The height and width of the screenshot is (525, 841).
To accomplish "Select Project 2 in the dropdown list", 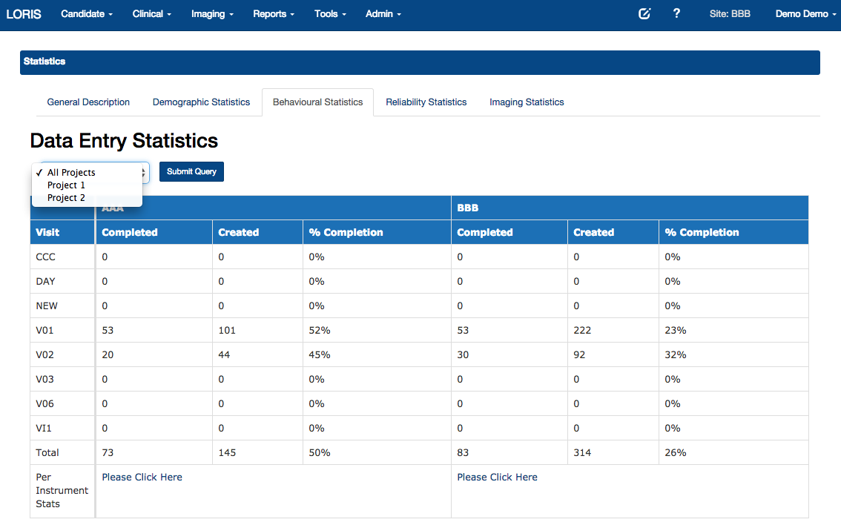I will [66, 198].
